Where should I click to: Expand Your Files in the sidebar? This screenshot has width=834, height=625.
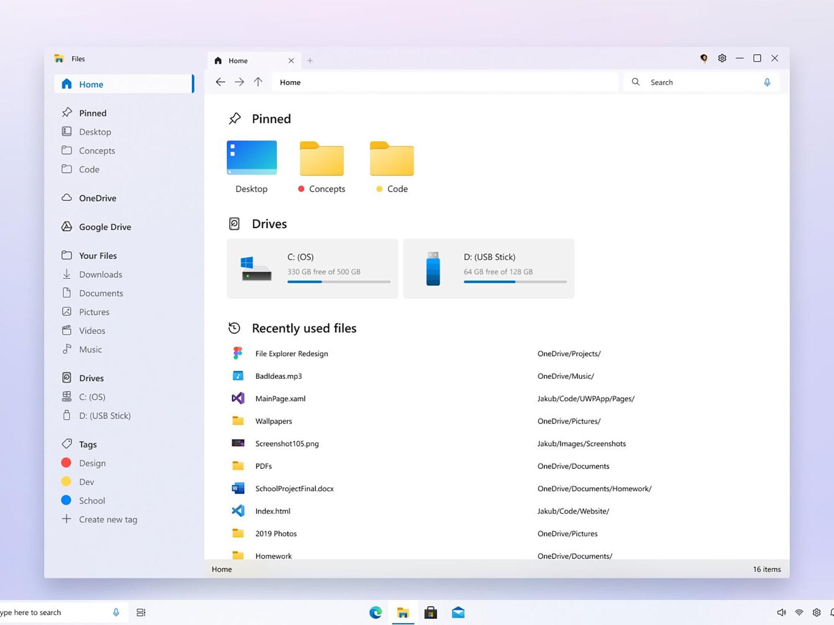[97, 255]
